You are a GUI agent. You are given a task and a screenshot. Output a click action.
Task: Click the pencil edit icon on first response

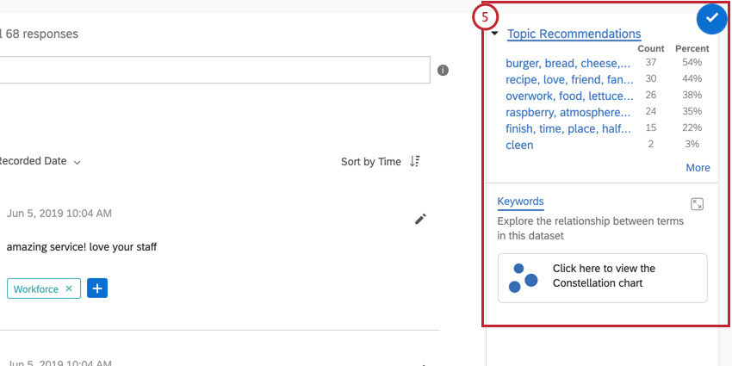(x=420, y=219)
